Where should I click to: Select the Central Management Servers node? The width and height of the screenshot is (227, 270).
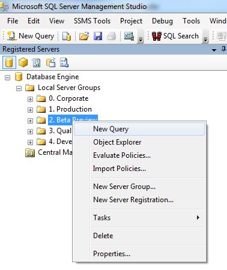[55, 152]
